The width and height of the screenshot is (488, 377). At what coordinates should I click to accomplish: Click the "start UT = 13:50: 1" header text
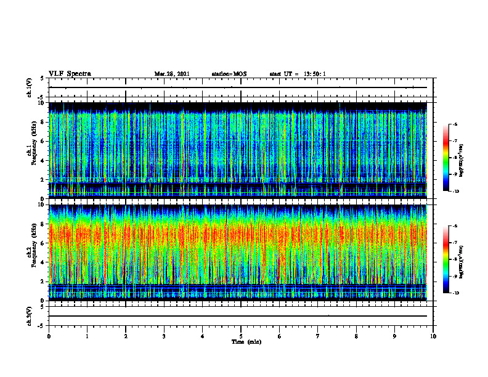coord(298,74)
